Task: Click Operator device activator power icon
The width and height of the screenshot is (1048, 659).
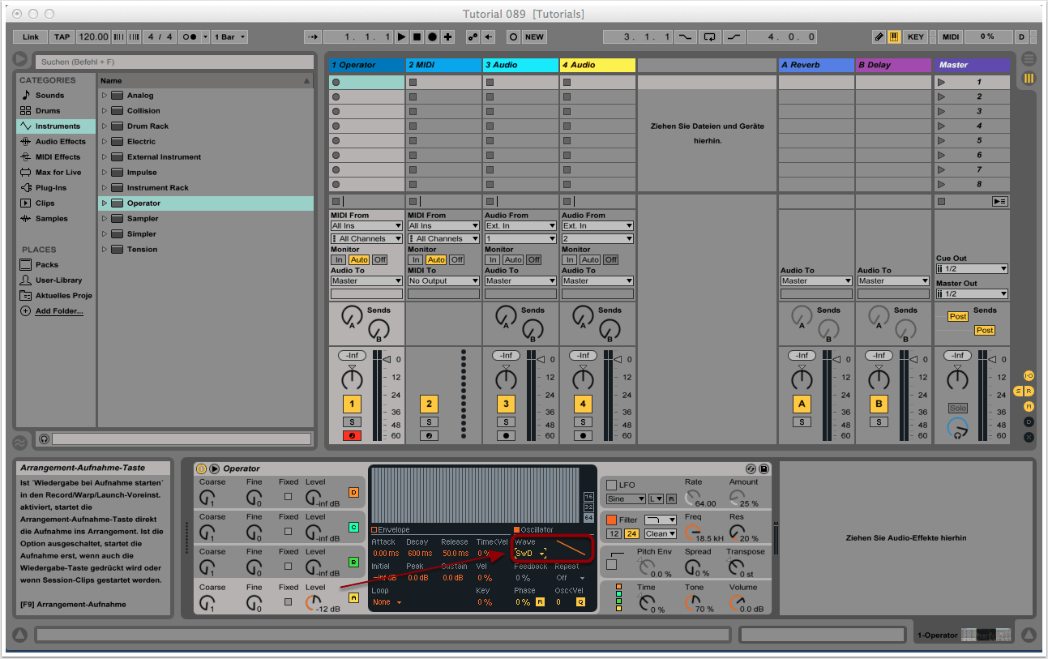Action: pos(201,469)
